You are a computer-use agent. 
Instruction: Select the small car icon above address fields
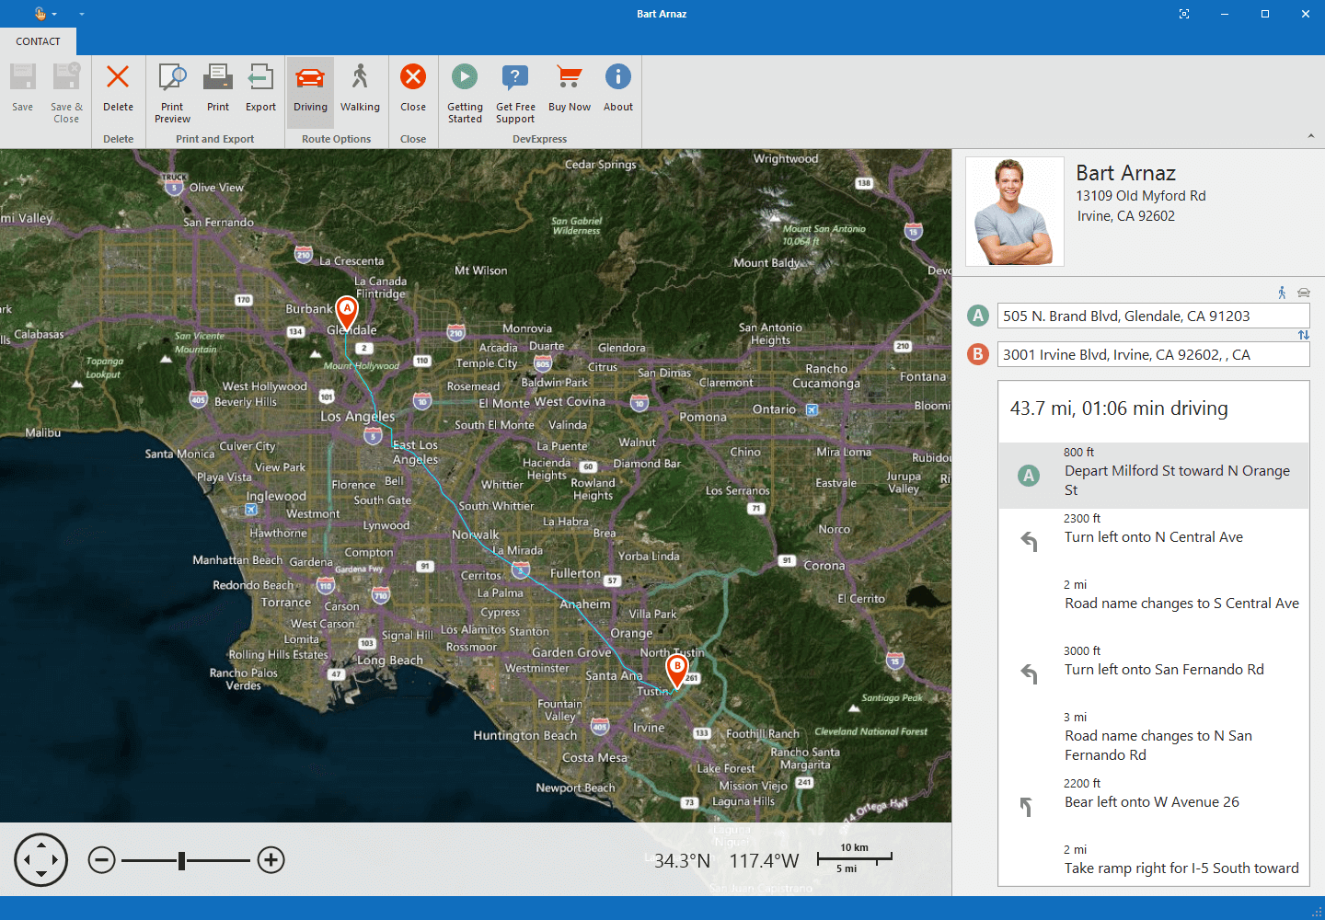pos(1303,293)
